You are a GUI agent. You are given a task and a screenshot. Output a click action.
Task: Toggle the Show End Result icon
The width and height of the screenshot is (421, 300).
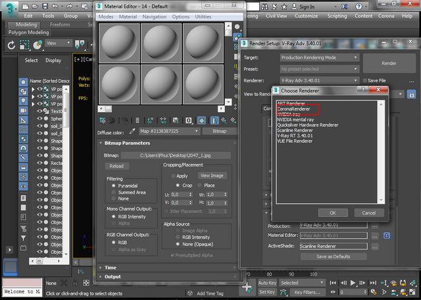[214, 120]
